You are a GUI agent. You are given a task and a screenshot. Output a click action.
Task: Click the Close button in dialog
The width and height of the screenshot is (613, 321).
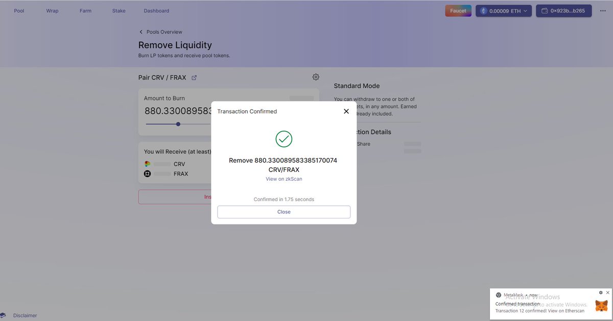point(284,212)
